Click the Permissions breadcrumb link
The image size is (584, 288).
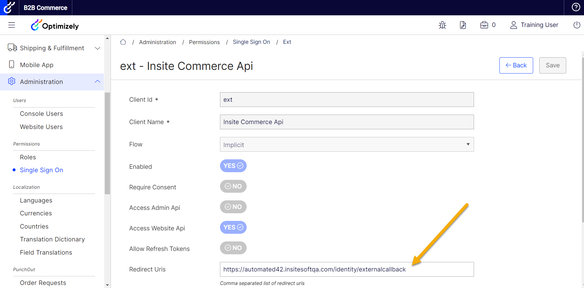click(x=204, y=42)
